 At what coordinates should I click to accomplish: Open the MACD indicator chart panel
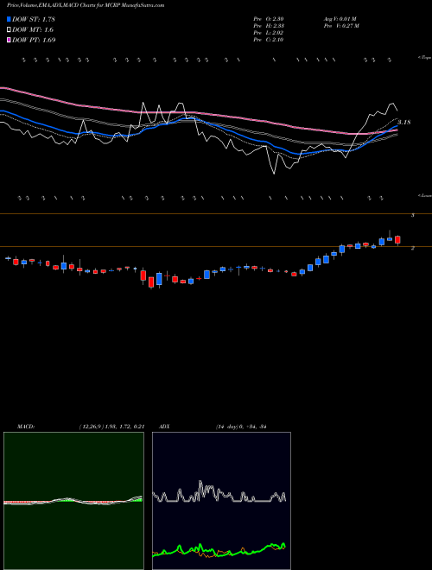[x=73, y=501]
